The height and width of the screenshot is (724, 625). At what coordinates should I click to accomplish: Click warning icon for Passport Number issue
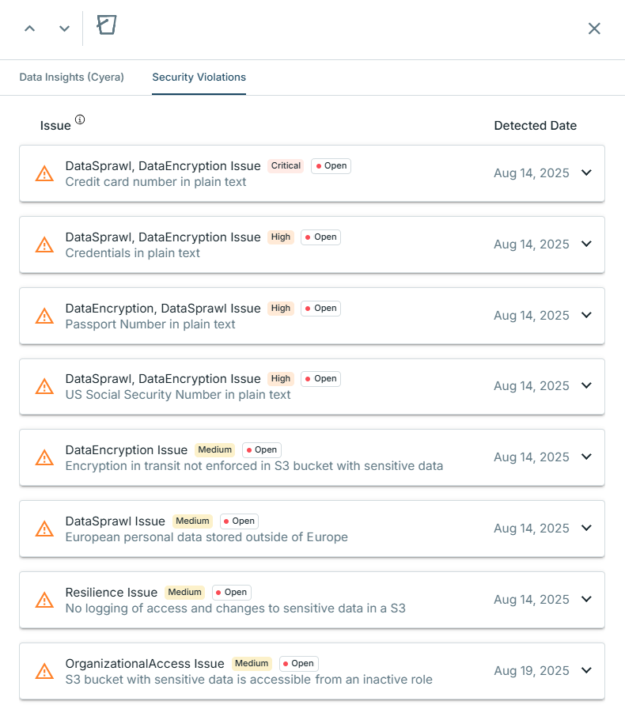pos(44,316)
